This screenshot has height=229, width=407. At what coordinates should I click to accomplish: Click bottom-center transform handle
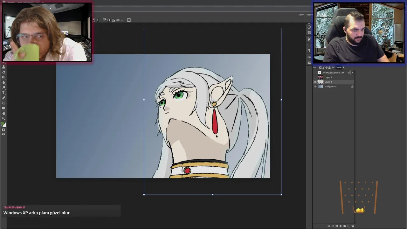pos(213,194)
